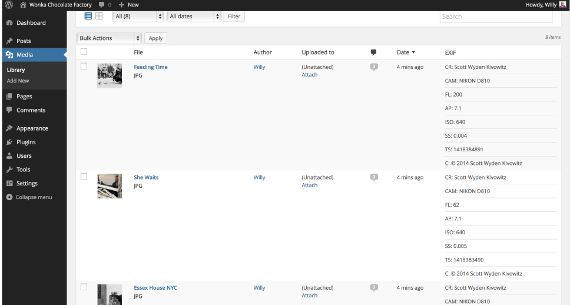
Task: Select Add New under Media
Action: coord(18,81)
